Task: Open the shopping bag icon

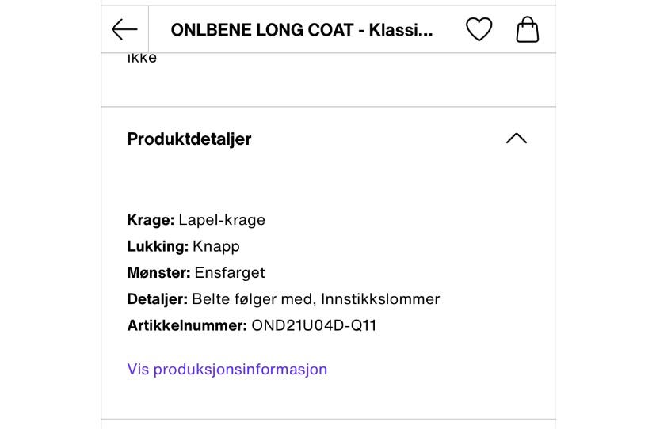Action: [527, 30]
